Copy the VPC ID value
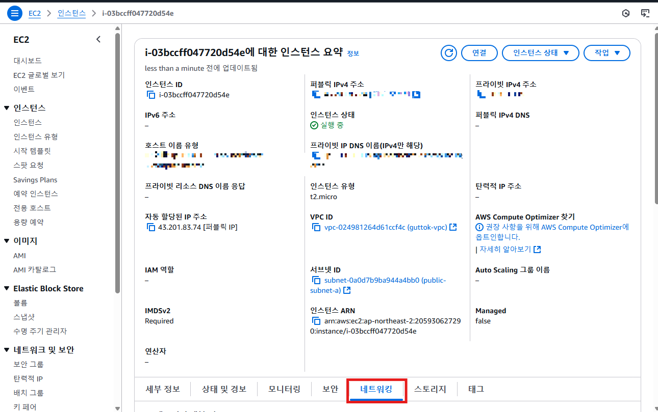 tap(316, 227)
